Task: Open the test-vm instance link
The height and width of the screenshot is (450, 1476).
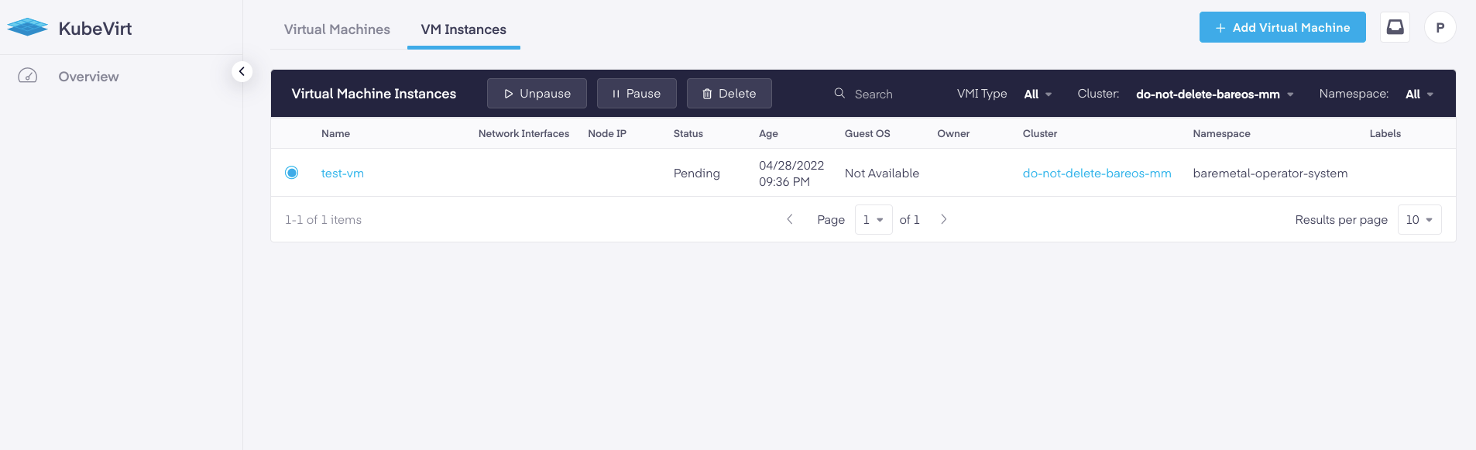Action: pyautogui.click(x=342, y=173)
